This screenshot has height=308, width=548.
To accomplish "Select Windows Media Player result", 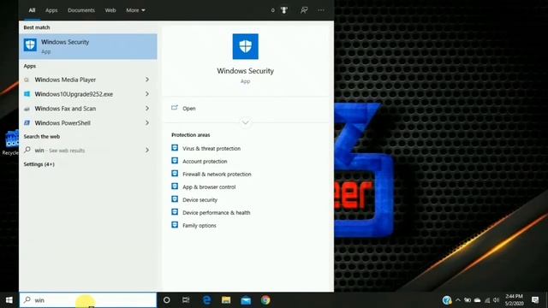I will 88,80.
